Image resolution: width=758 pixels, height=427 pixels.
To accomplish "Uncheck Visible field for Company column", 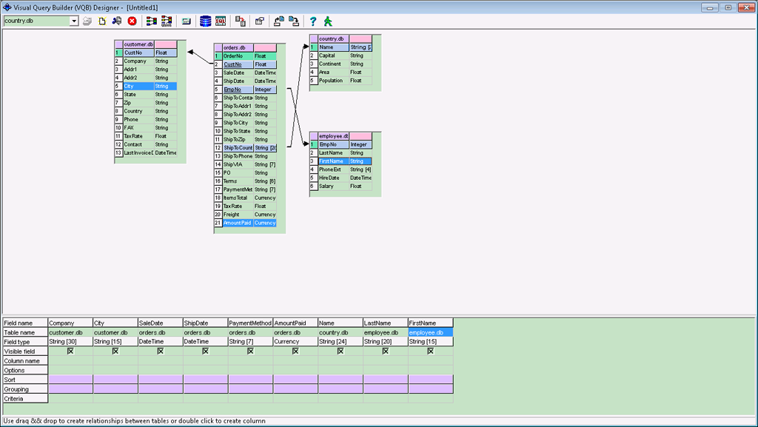I will pyautogui.click(x=70, y=352).
